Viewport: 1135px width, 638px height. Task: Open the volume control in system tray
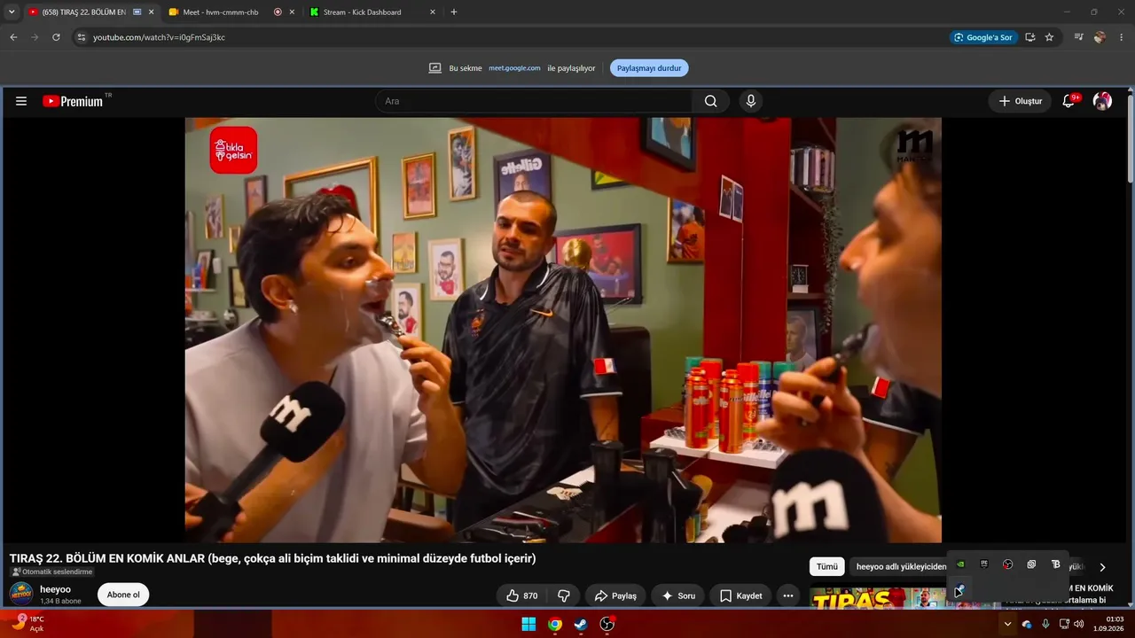(x=1078, y=624)
